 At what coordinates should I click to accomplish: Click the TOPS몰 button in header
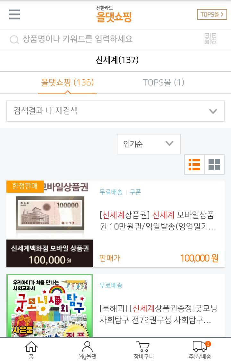coord(212,14)
